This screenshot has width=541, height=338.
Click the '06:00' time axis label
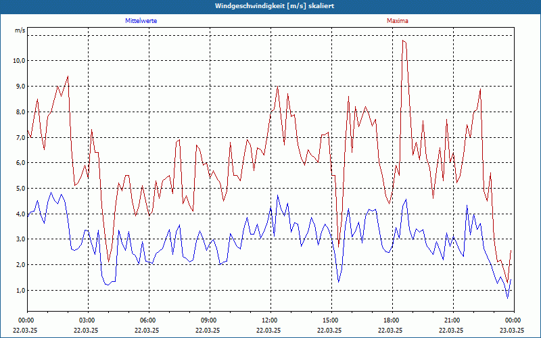pos(147,320)
